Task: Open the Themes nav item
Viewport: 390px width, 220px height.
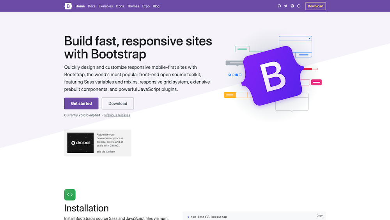Action: 133,6
